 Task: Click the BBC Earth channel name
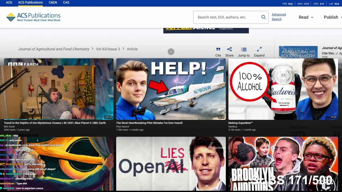tap(9, 127)
